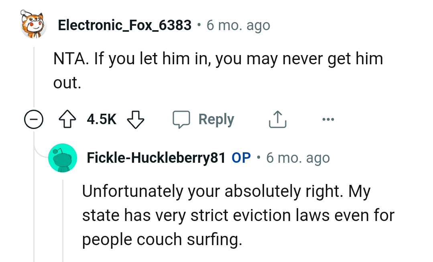Click the share icon on the top comment
The image size is (433, 262).
click(277, 119)
